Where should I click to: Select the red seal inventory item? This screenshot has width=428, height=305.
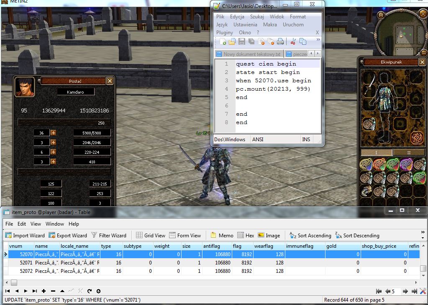[379, 165]
